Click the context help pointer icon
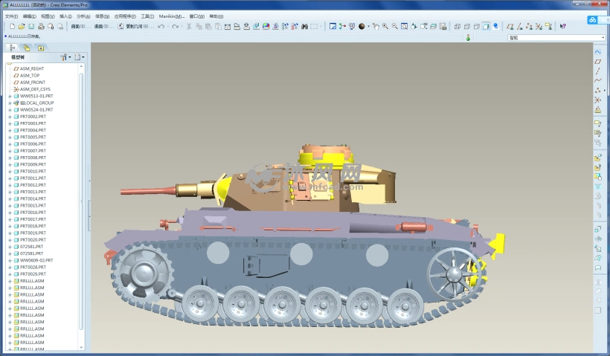 pyautogui.click(x=562, y=26)
